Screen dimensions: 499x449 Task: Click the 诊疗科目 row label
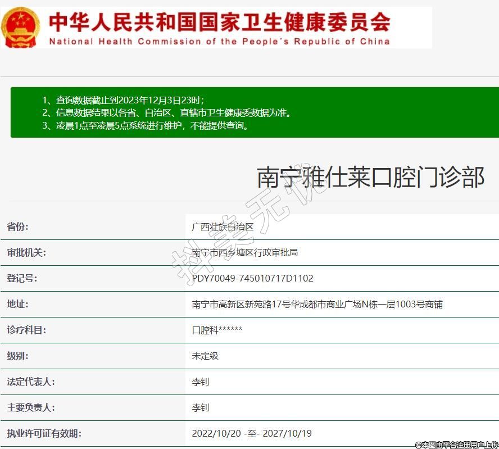pyautogui.click(x=26, y=330)
